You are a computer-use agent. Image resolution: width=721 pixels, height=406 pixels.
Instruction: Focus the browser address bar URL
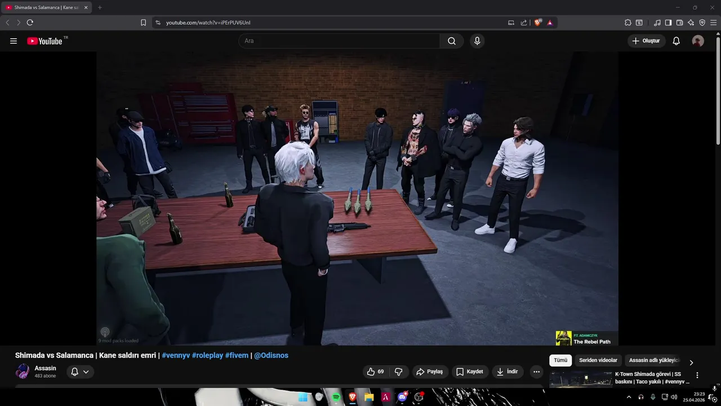[208, 23]
